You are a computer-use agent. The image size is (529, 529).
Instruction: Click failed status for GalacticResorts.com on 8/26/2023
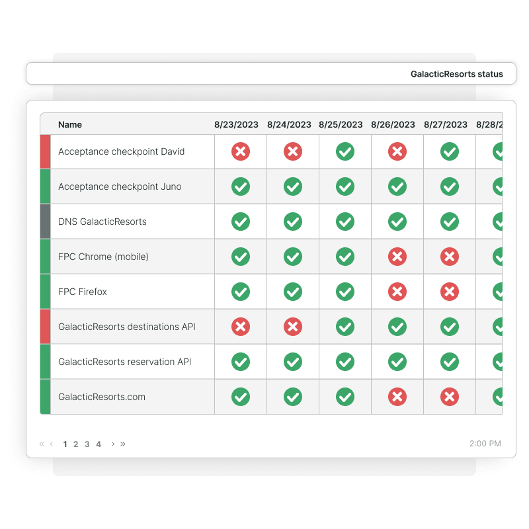click(x=397, y=397)
